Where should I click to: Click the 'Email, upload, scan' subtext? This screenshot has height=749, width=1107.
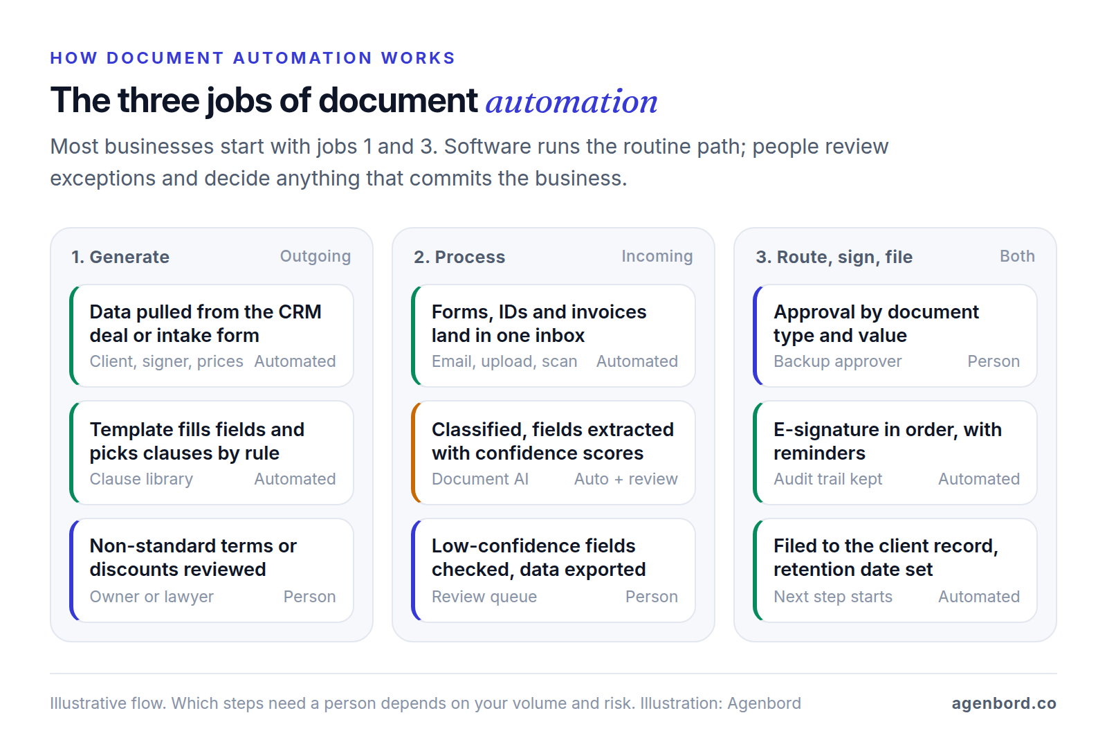pyautogui.click(x=504, y=361)
